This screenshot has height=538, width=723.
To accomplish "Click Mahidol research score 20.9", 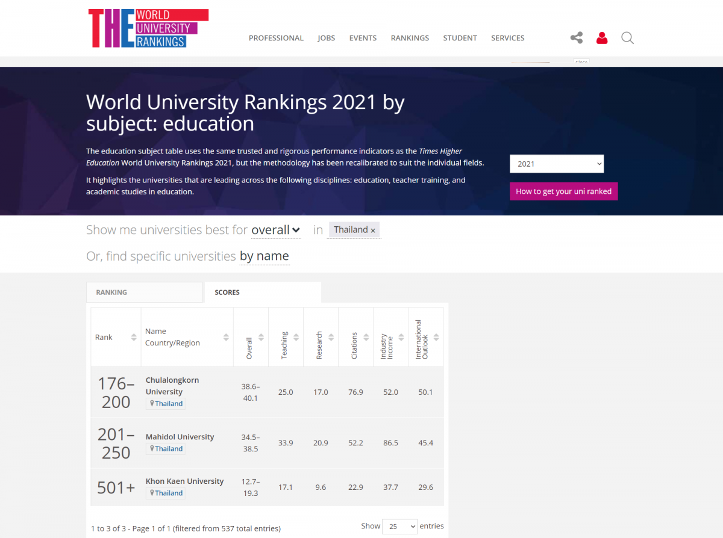I will point(321,443).
